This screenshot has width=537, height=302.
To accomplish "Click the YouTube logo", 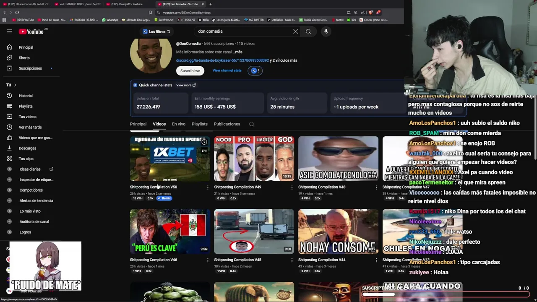I will (x=31, y=31).
